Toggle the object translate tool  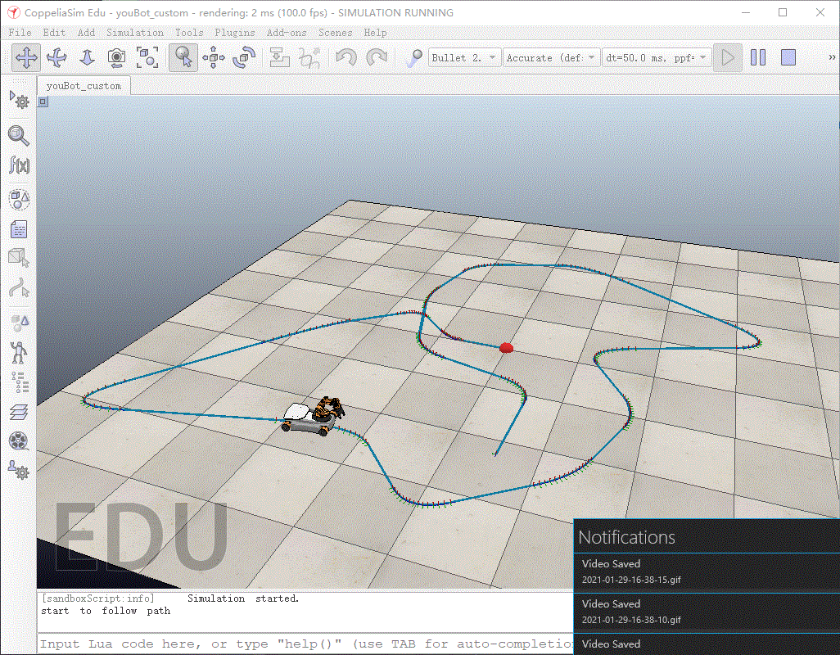point(214,57)
